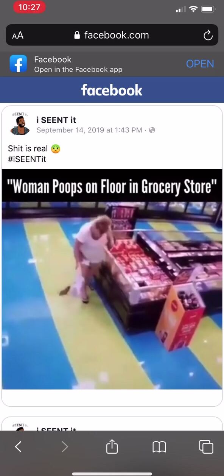Play the grocery store video

pos(112,279)
